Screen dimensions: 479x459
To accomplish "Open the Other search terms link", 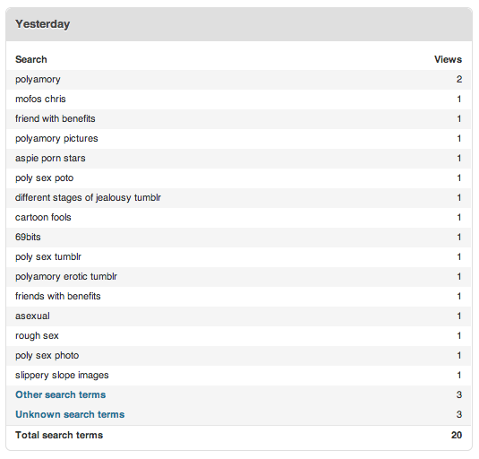I will coord(61,394).
